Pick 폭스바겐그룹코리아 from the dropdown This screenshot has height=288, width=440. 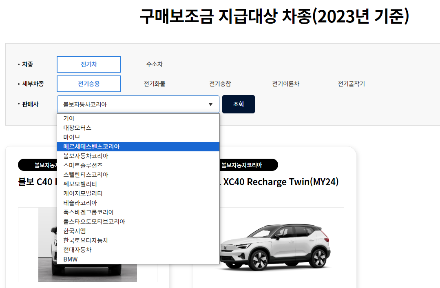[x=138, y=212]
